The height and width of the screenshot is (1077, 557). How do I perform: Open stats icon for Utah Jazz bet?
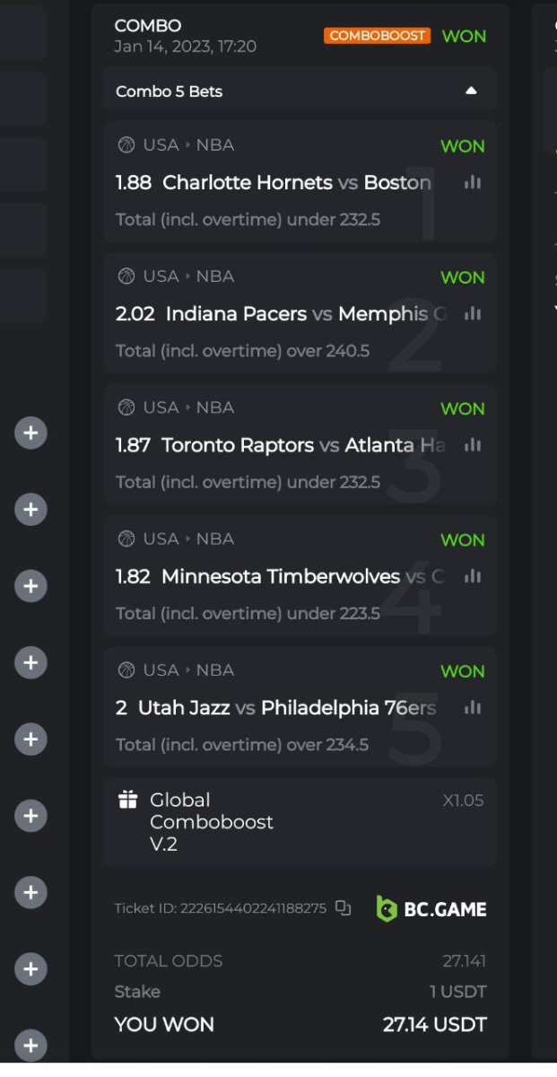pos(473,707)
